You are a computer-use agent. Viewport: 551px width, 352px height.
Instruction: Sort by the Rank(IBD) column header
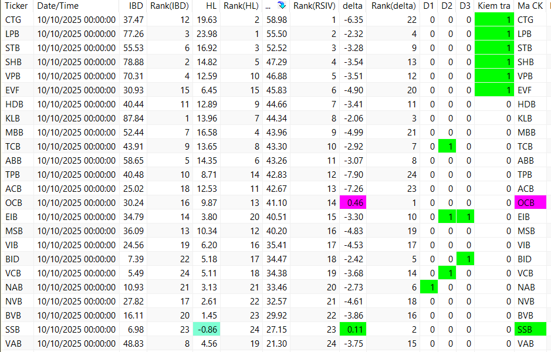pos(170,6)
